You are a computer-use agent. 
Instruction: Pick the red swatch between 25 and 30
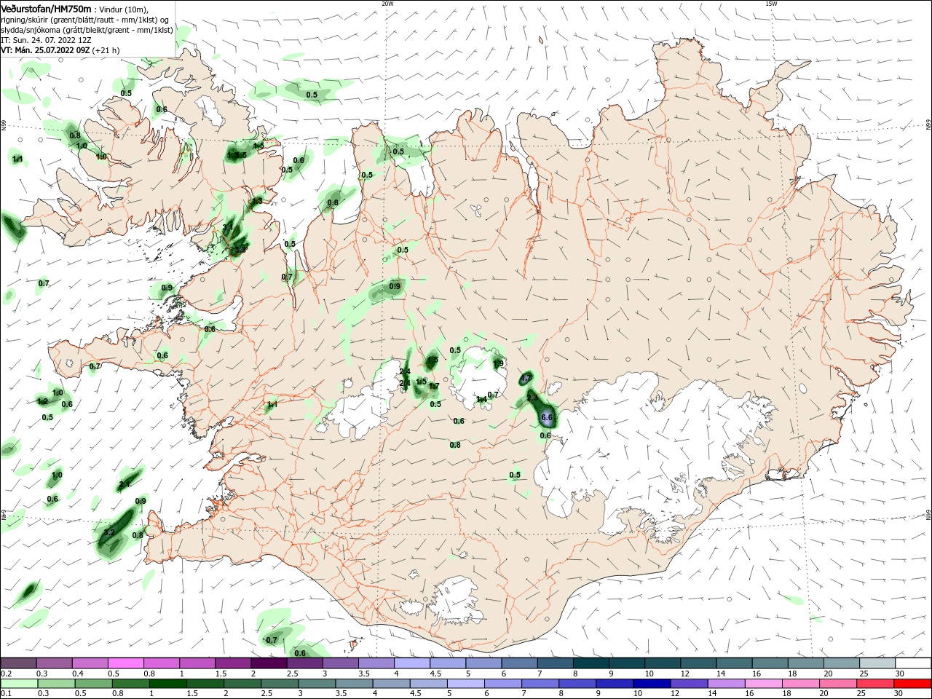[874, 684]
